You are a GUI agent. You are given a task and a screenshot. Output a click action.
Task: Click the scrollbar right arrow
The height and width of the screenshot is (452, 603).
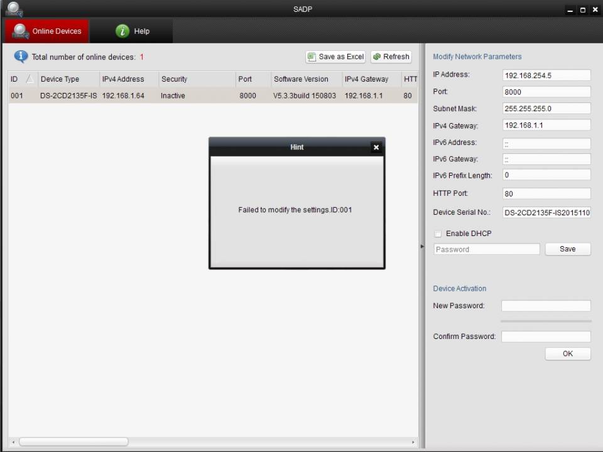coord(413,442)
